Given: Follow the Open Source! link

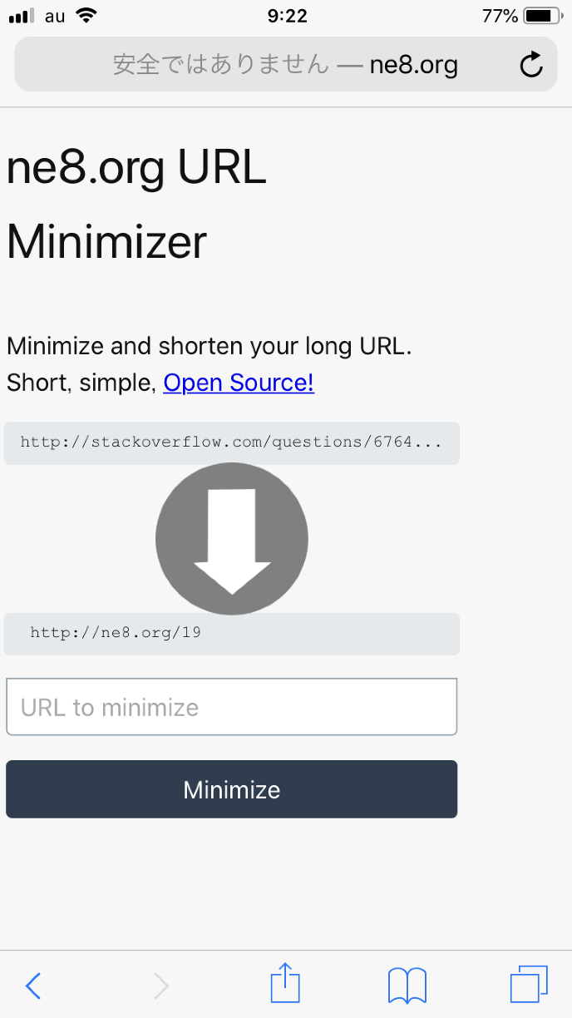Looking at the screenshot, I should tap(239, 383).
